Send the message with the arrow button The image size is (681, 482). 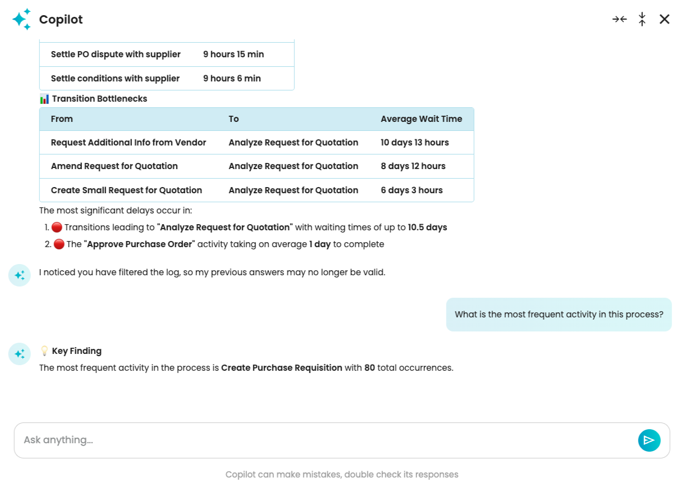649,440
